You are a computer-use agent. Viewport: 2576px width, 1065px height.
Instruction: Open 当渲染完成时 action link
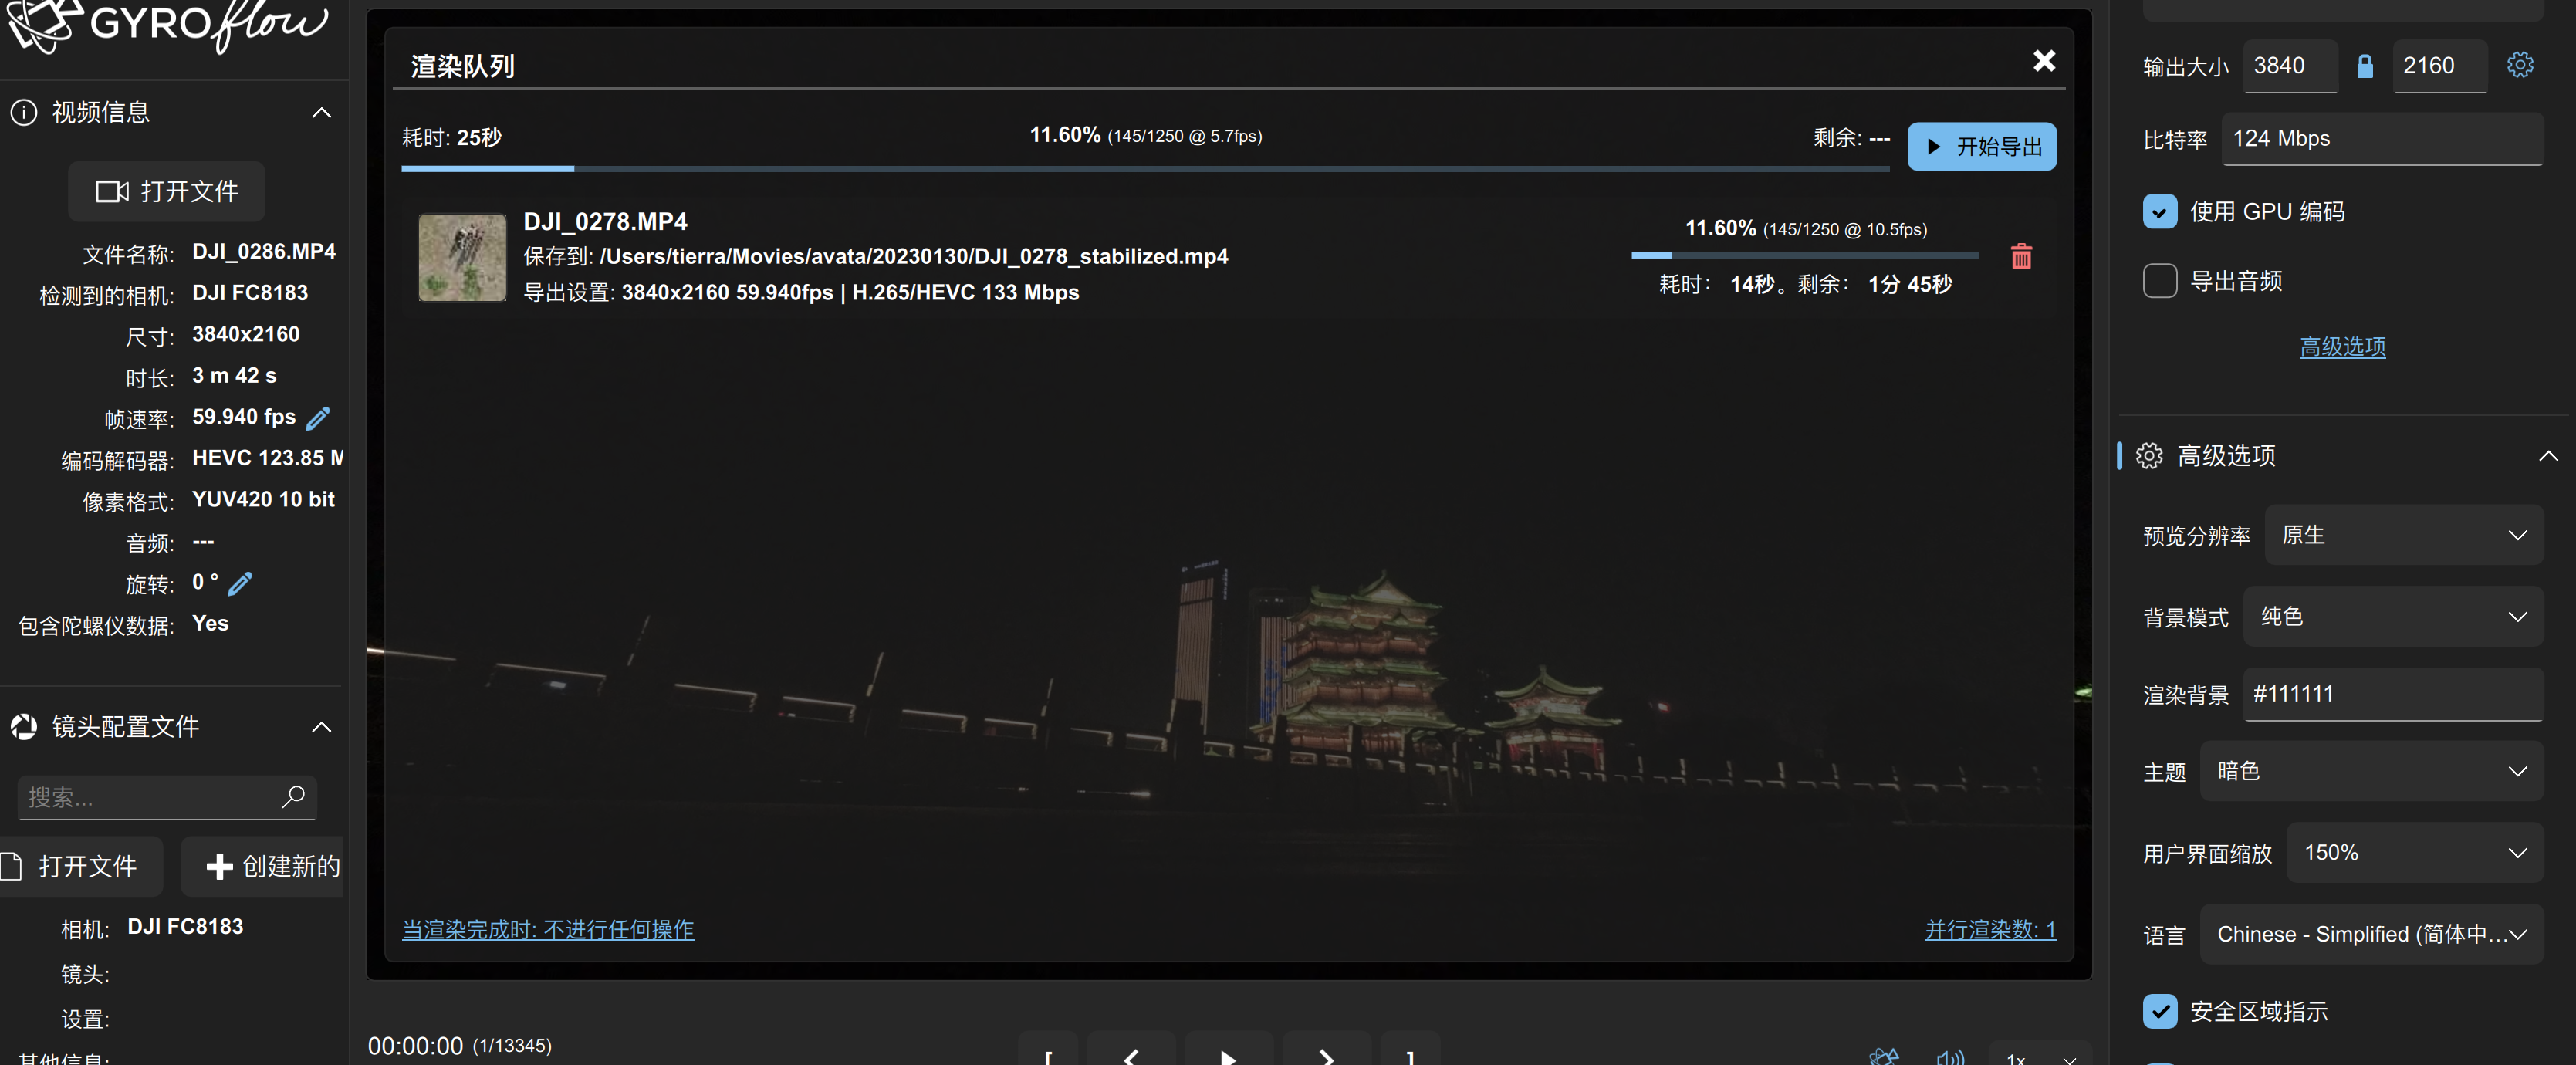click(x=546, y=930)
